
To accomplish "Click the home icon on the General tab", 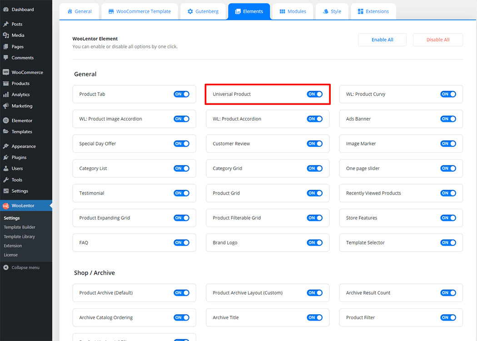I will [x=70, y=11].
